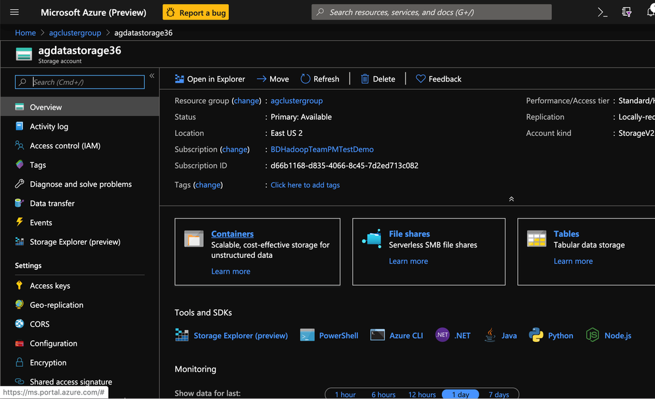The image size is (655, 399).
Task: Open the Node.js SDK link
Action: [617, 335]
